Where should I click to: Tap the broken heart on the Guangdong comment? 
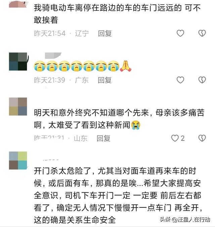[x=202, y=80]
